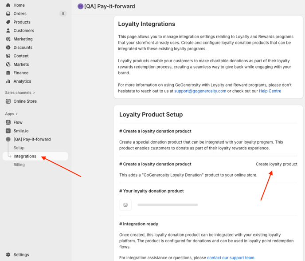Image resolution: width=305 pixels, height=261 pixels.
Task: Click the Customers person icon
Action: coord(8,31)
